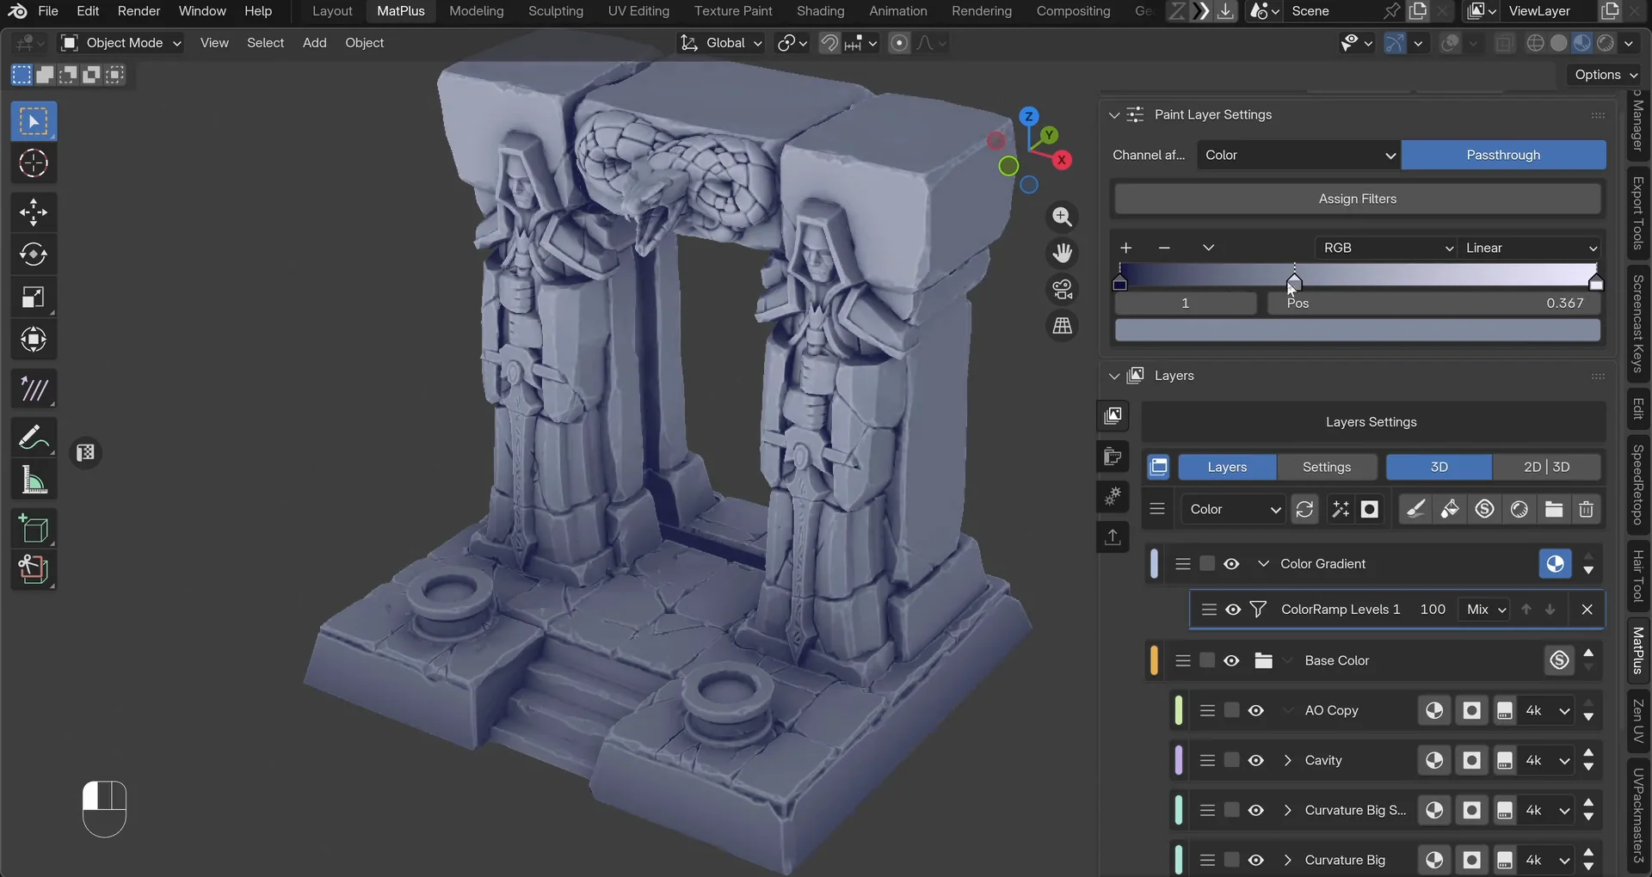Open the Channel affected Color dropdown
This screenshot has width=1652, height=877.
[1298, 155]
